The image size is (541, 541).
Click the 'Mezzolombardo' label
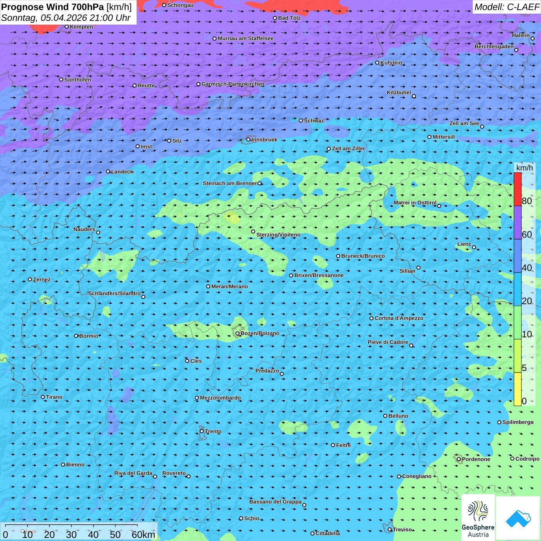click(x=220, y=398)
